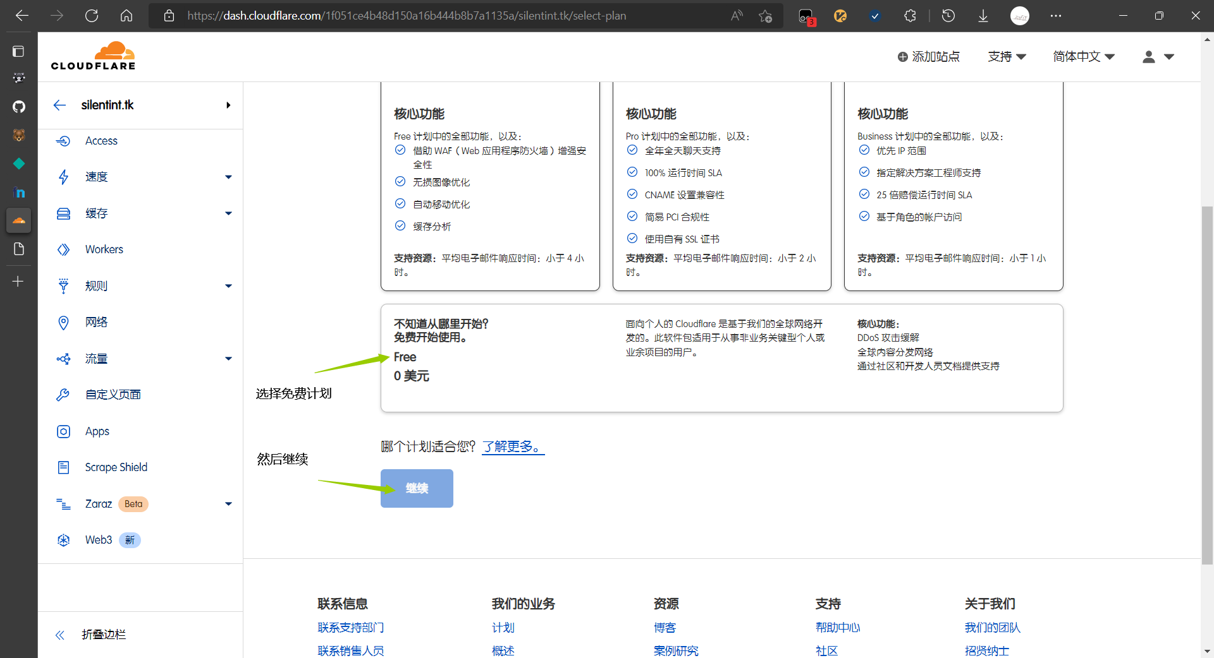Add new item with sidebar plus icon
This screenshot has height=658, width=1214.
tap(18, 281)
